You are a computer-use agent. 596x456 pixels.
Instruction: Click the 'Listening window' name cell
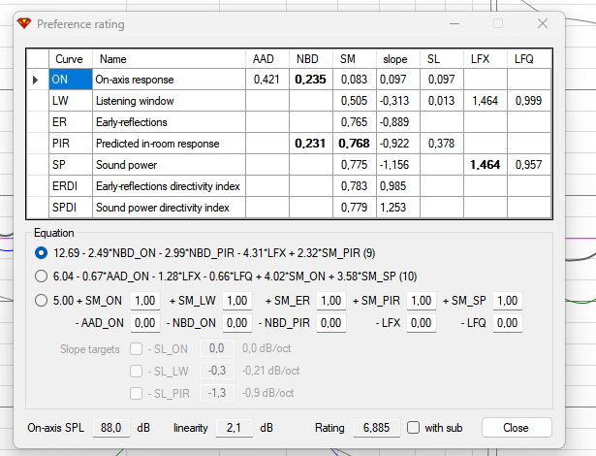(x=170, y=101)
